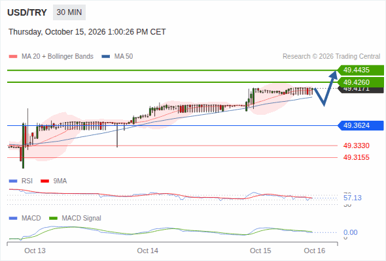386x261 pixels.
Task: Click the Oct 15 axis label
Action: point(260,251)
